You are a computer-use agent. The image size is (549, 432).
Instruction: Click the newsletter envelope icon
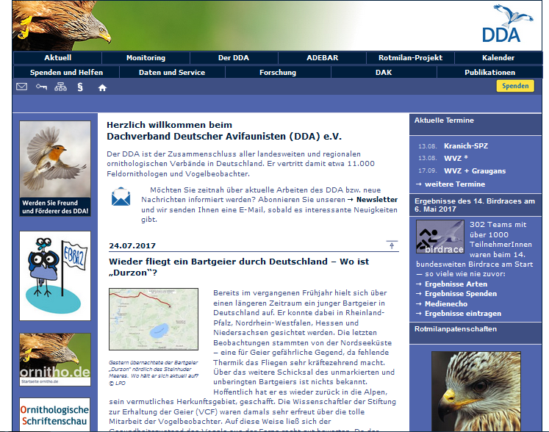pos(121,197)
